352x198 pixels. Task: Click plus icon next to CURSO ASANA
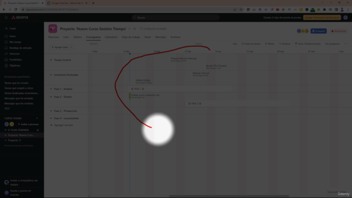pyautogui.click(x=37, y=118)
